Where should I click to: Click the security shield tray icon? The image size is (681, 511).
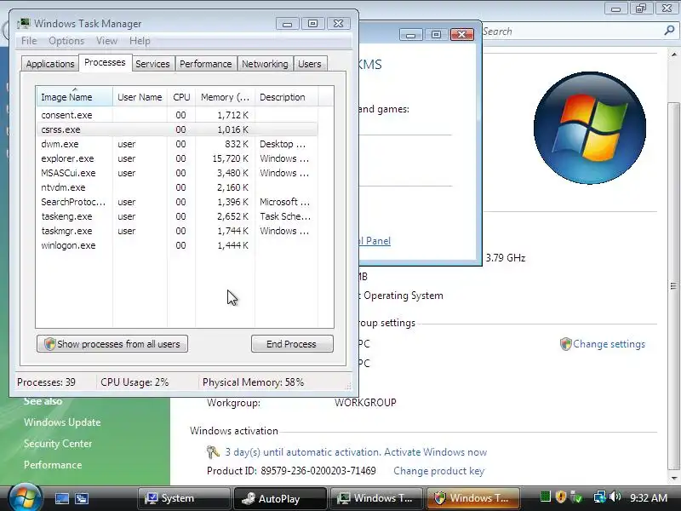pos(561,497)
